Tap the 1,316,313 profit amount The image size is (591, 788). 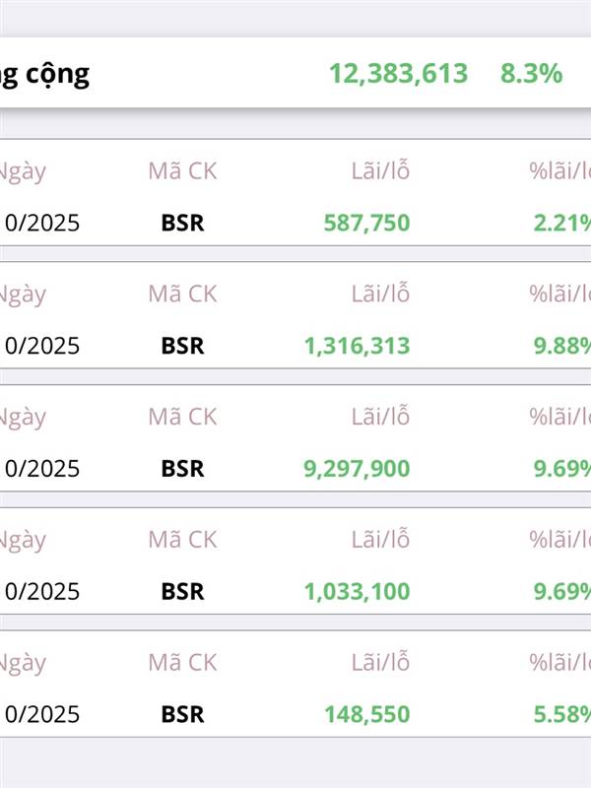357,346
